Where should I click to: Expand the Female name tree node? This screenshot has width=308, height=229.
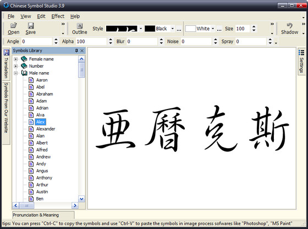point(16,59)
